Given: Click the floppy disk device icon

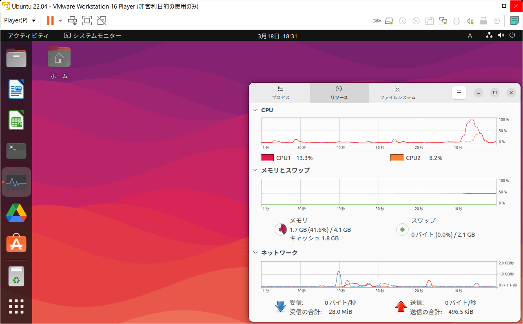Looking at the screenshot, I should pyautogui.click(x=429, y=21).
